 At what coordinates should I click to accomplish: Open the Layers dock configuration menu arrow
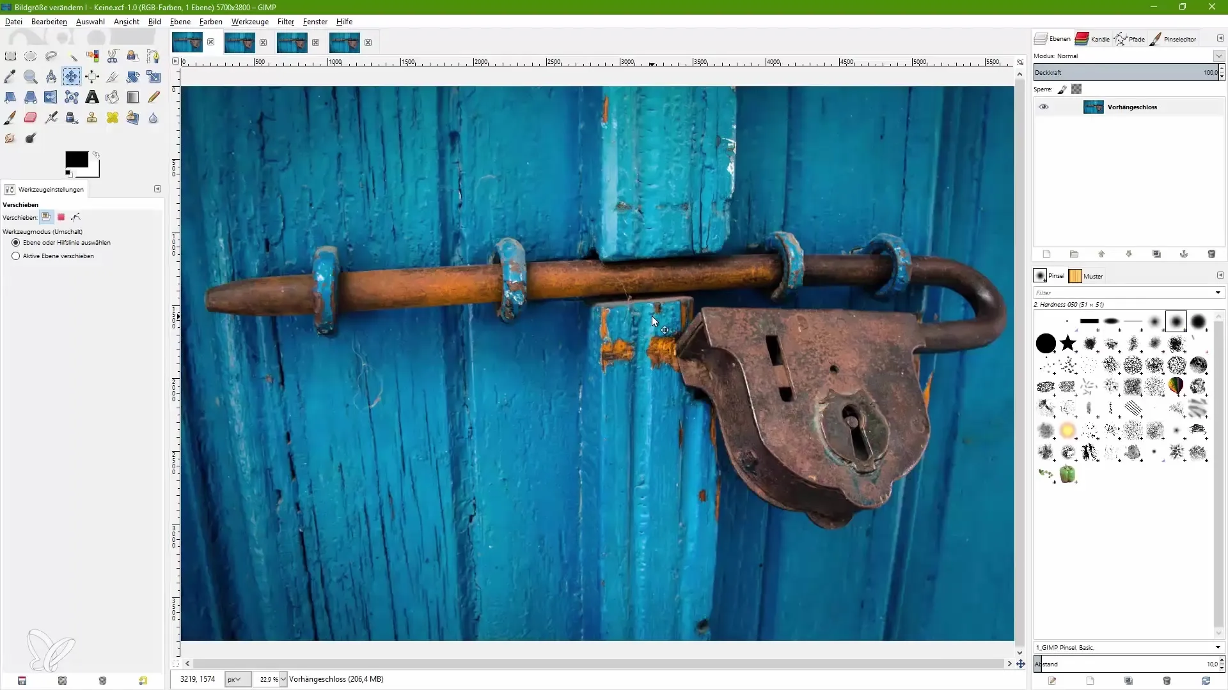point(1220,38)
